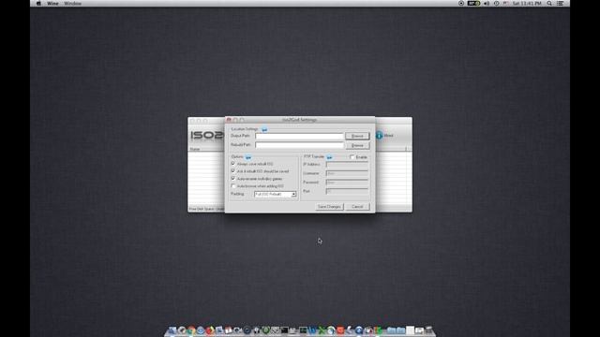Open About in the Iso2God main window
The width and height of the screenshot is (600, 337).
[x=384, y=135]
